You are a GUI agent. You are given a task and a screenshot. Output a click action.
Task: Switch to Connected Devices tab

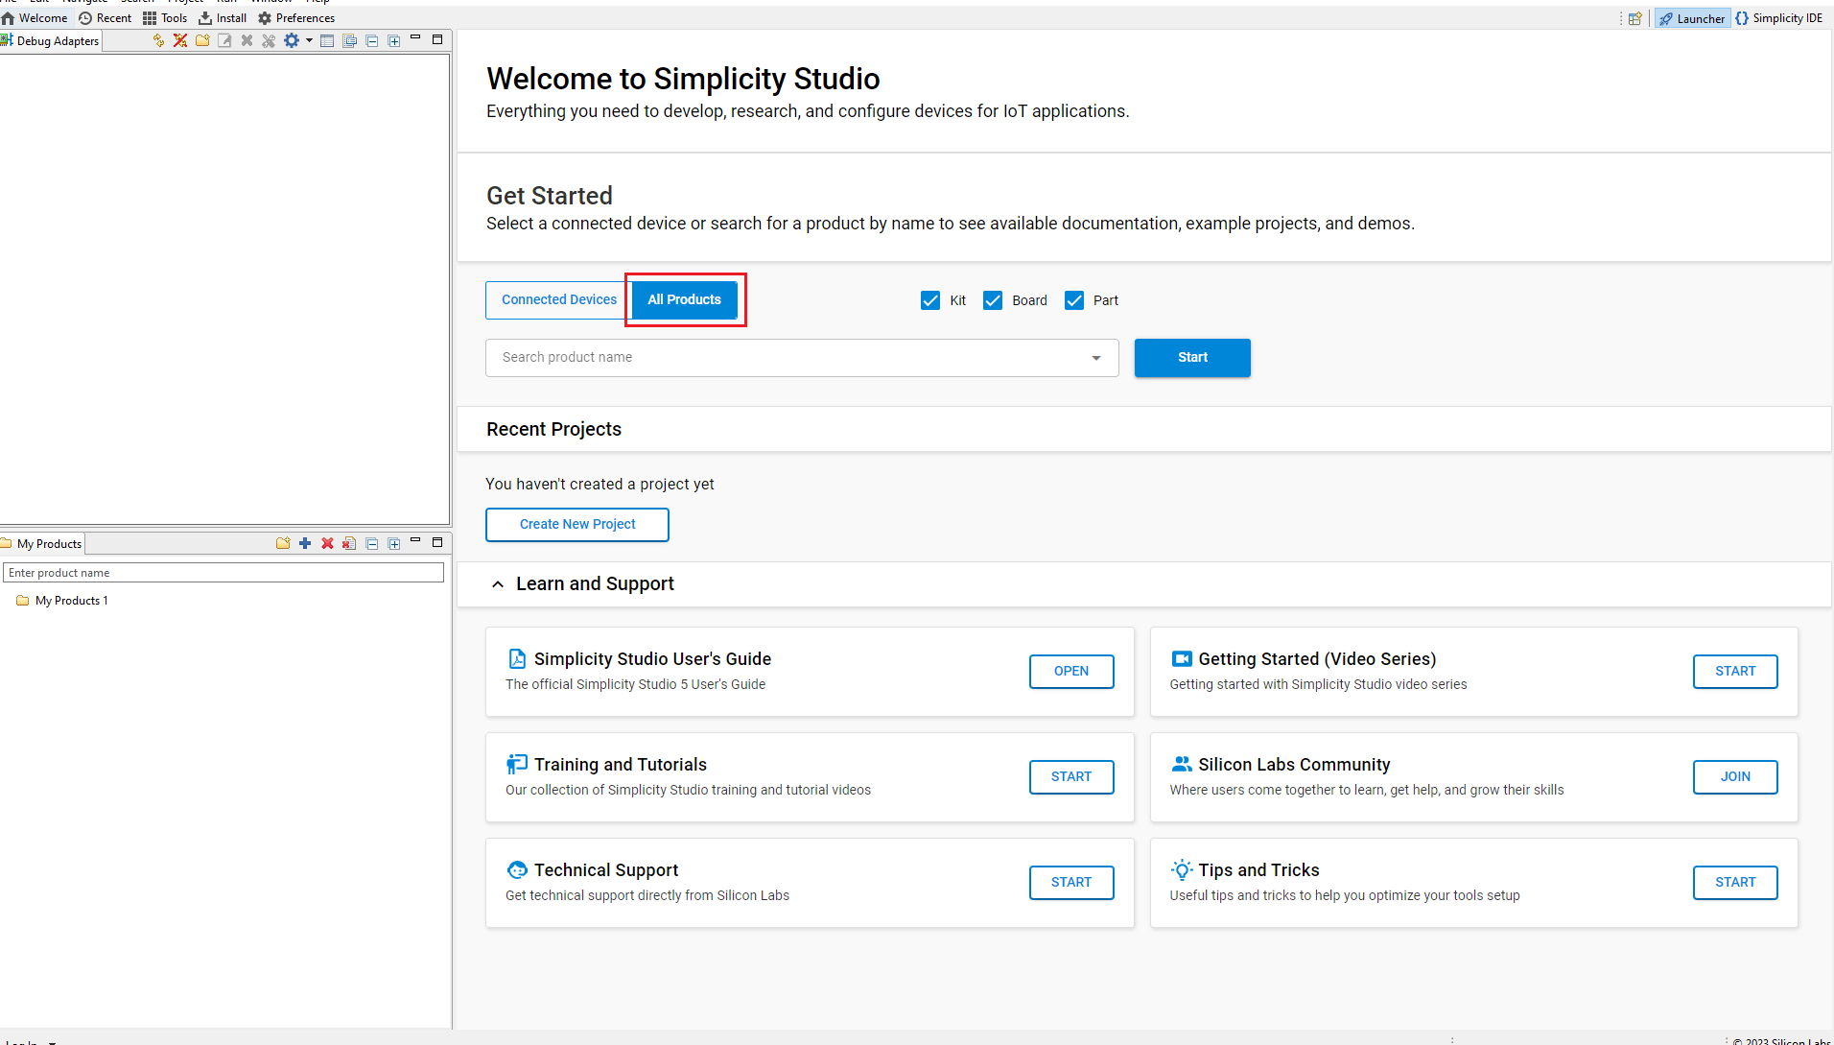click(x=559, y=299)
